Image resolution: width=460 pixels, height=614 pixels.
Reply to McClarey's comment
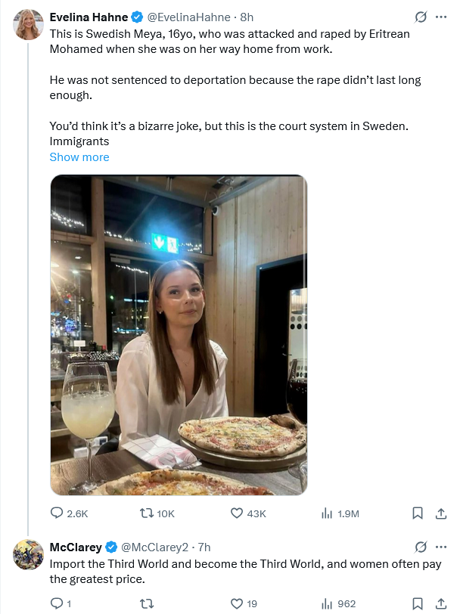click(x=57, y=603)
